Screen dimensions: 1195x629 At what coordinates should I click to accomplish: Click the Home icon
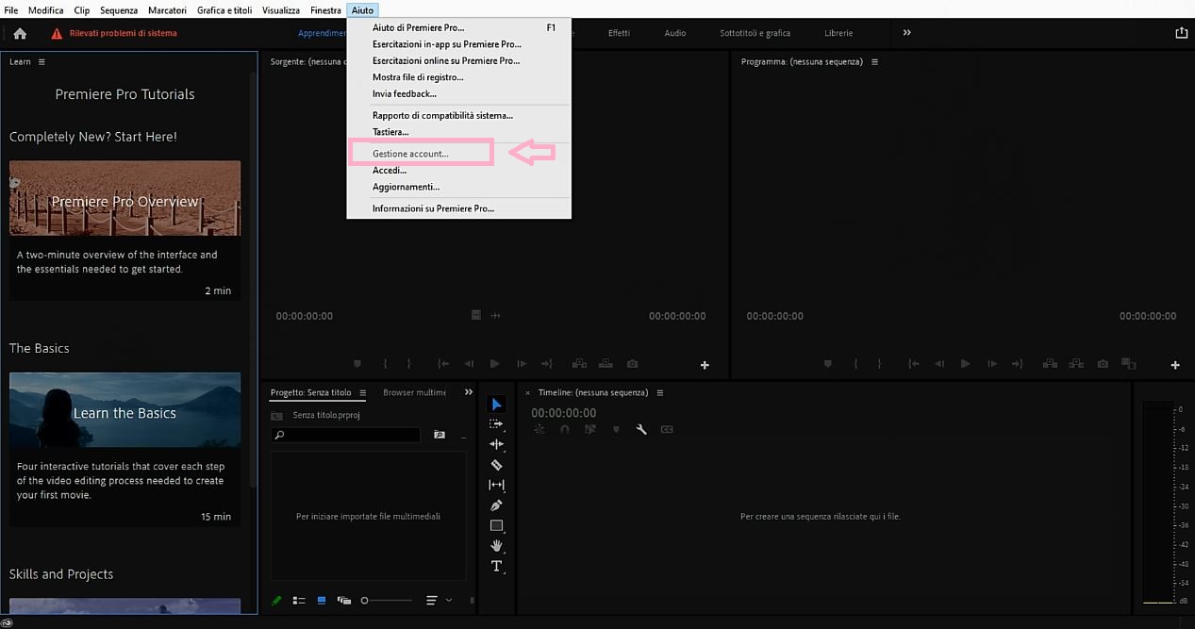20,33
